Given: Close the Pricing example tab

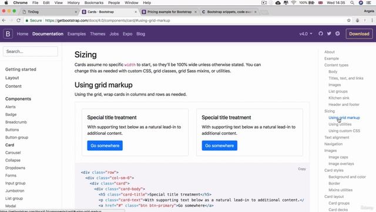Looking at the screenshot, I should coord(196,12).
